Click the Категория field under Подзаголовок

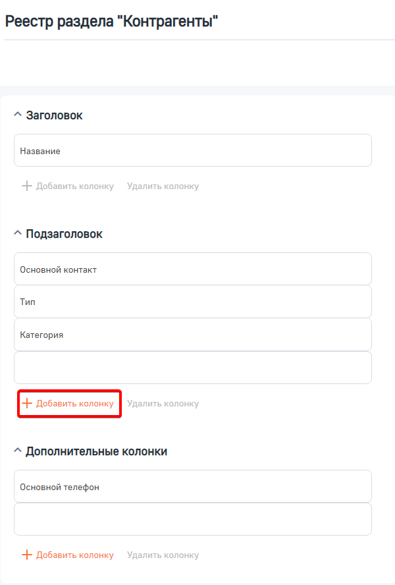click(x=193, y=334)
